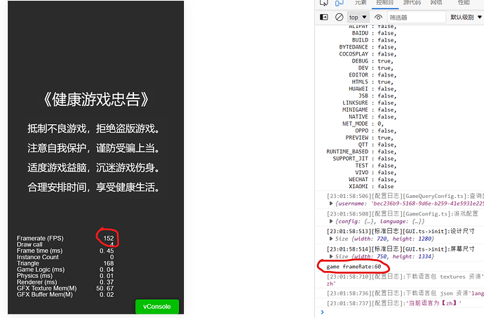Expand Size {width: 720, height: 1280}
Screen dimensions: 484x318
[x=331, y=239]
